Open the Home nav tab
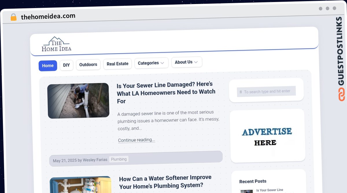 pos(48,66)
